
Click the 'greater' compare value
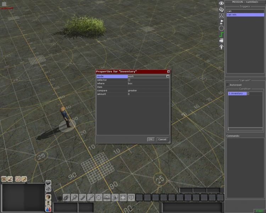click(x=132, y=91)
